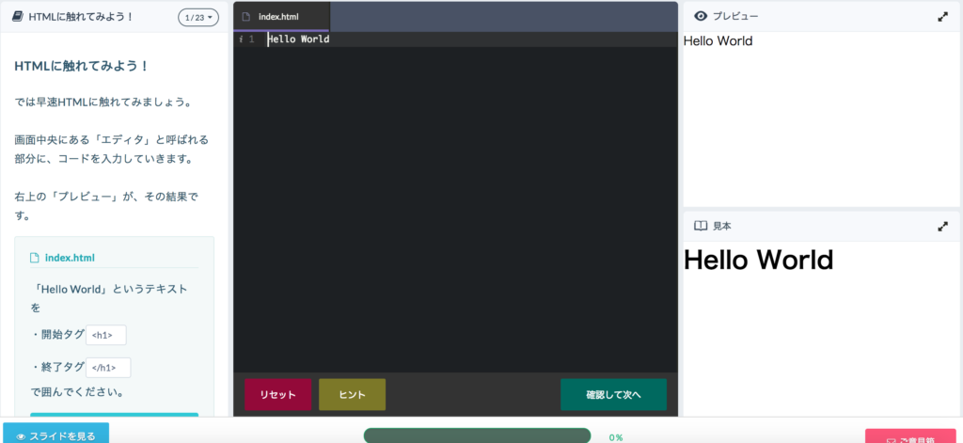Screen dimensions: 963x443
Task: Click the progress bar at the bottom
Action: (477, 435)
